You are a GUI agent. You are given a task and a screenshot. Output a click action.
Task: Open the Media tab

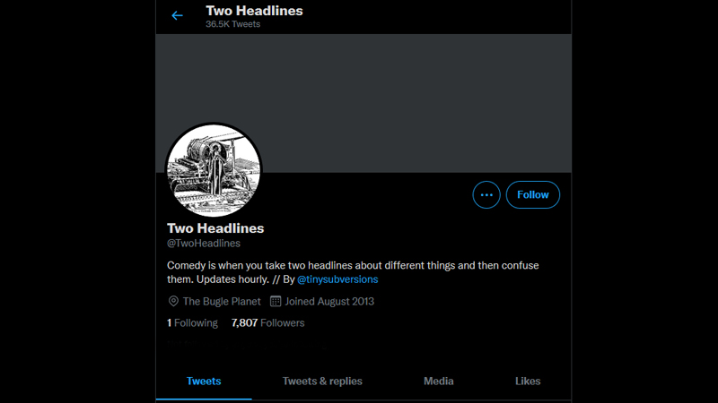[x=438, y=381]
